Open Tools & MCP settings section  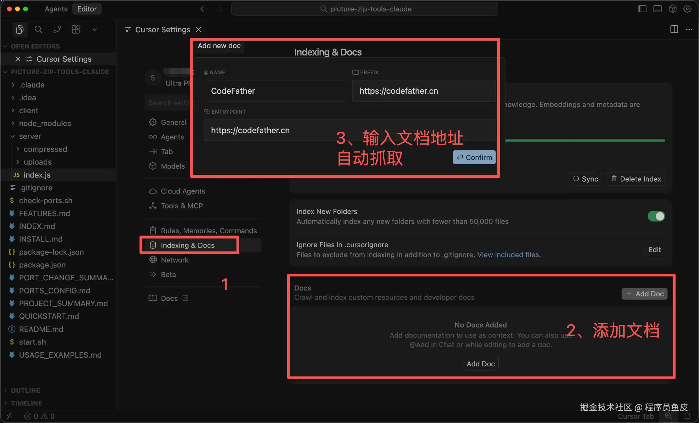[182, 206]
